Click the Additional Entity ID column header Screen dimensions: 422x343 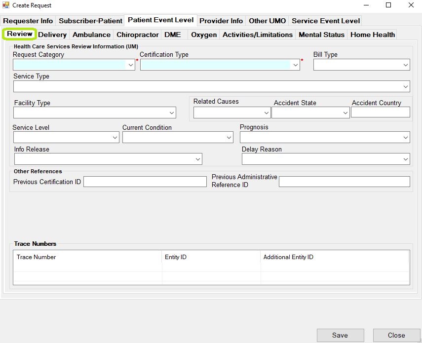[335, 257]
